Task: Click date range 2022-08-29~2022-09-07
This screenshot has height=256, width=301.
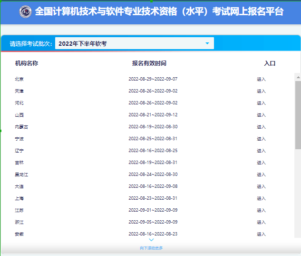Action: (153, 79)
